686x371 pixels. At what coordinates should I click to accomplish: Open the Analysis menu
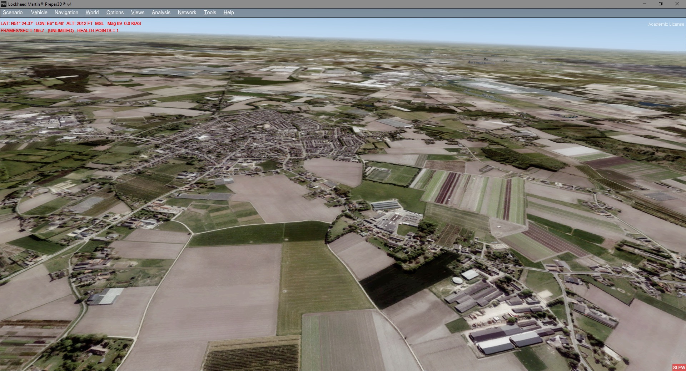[x=161, y=12]
